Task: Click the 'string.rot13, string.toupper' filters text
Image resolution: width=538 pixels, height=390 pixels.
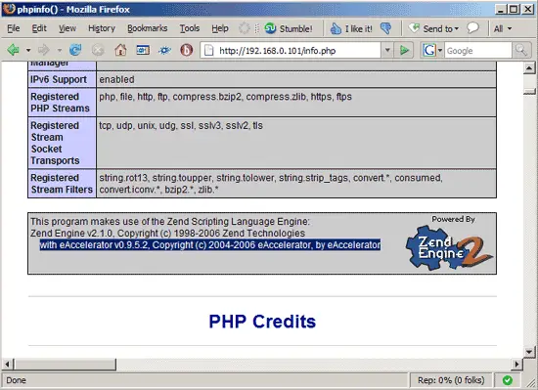Action: [x=271, y=184]
